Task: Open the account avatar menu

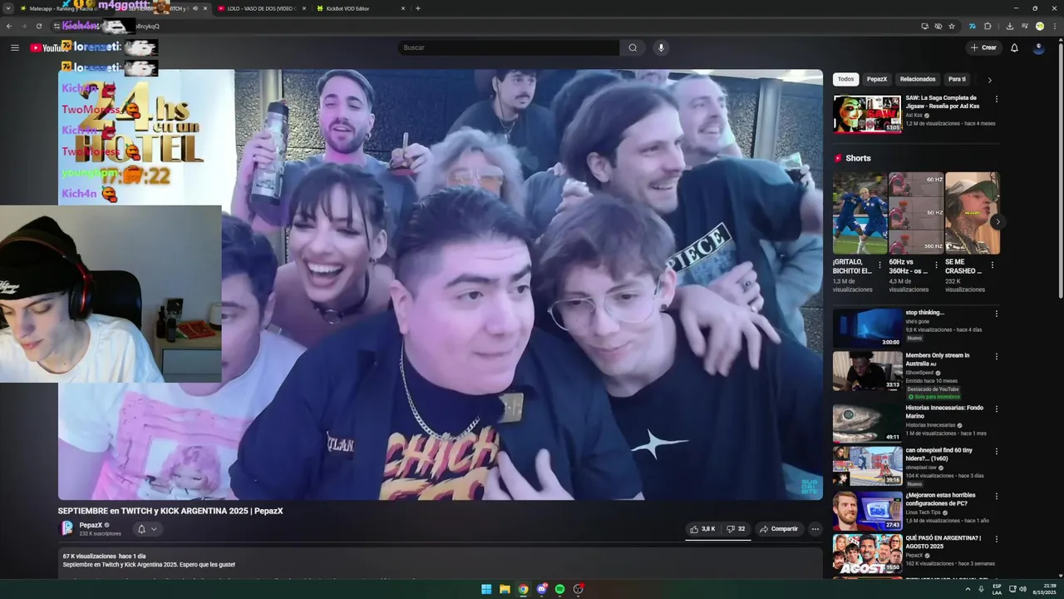Action: coord(1038,47)
